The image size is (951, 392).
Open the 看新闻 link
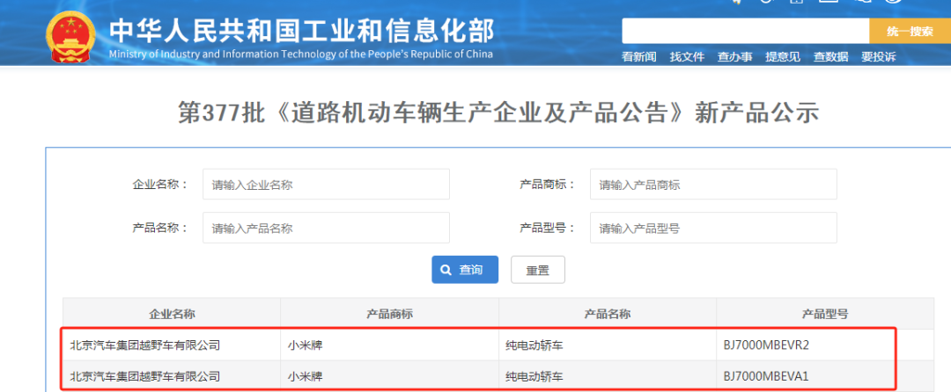(x=639, y=57)
